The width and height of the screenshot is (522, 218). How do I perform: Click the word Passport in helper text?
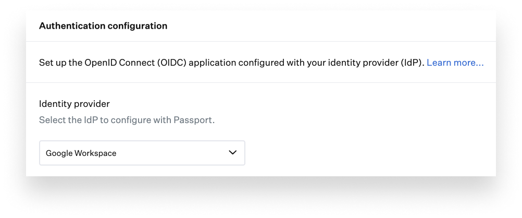coord(195,120)
